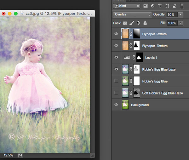Screen dimensions: 189x160
Task: Select the Background layer name
Action: click(140, 105)
